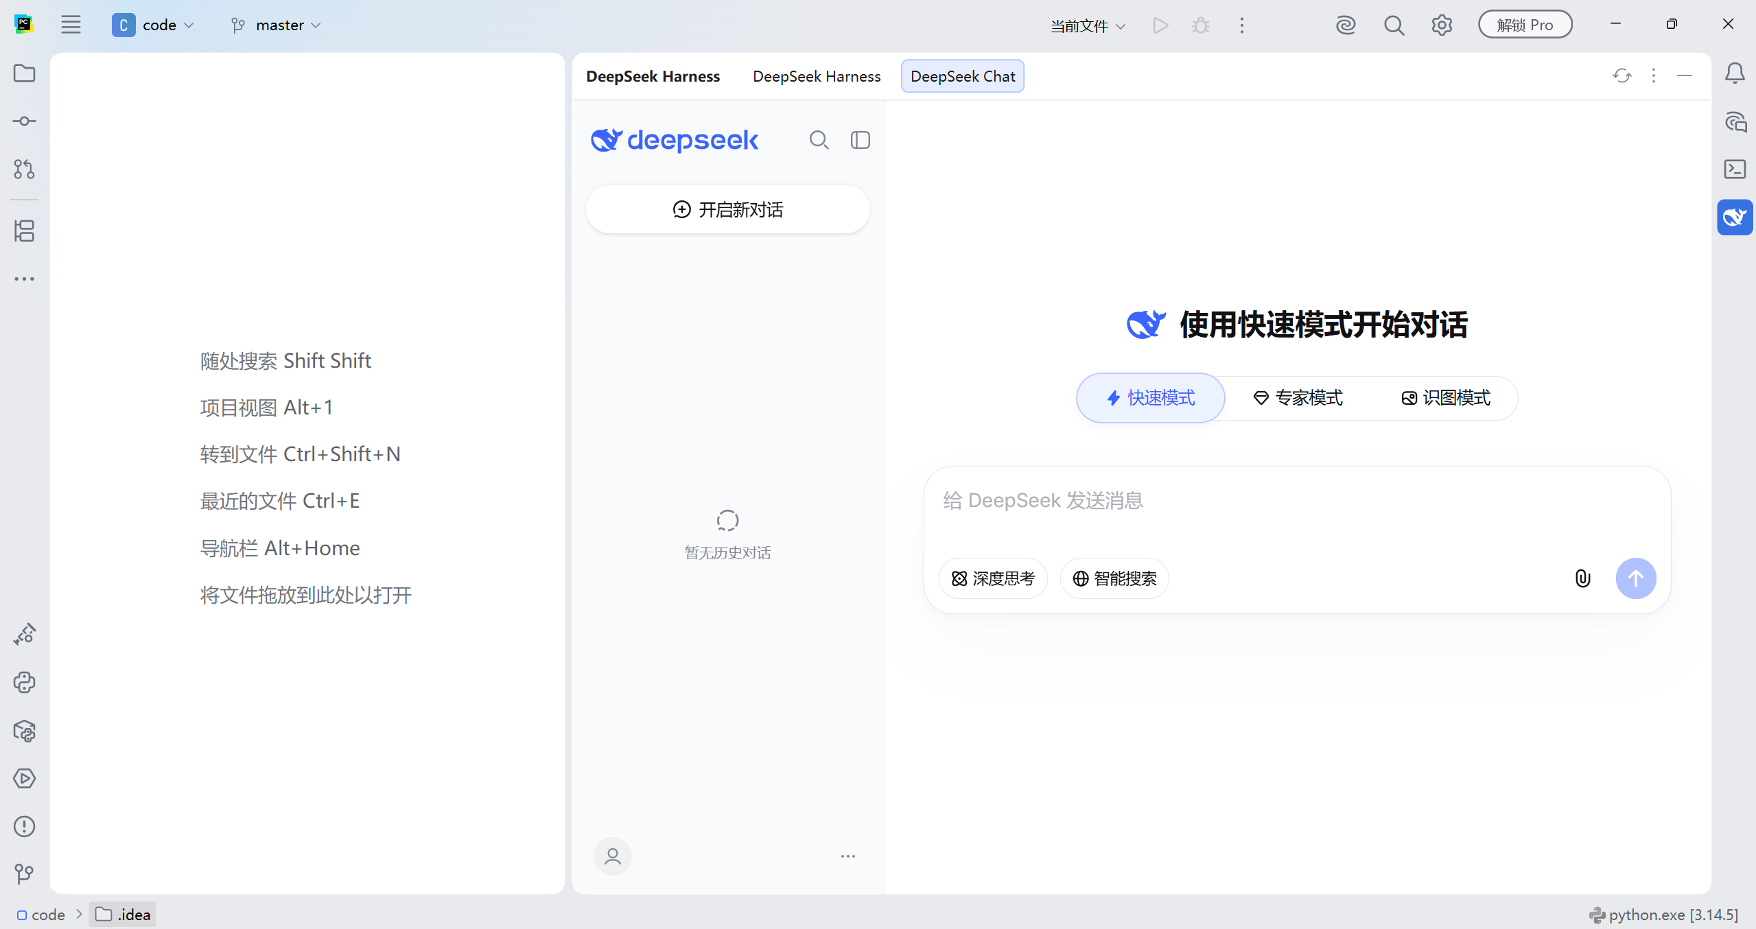1756x929 pixels.
Task: Click the 项目视图 Alt+1 hint
Action: [266, 408]
